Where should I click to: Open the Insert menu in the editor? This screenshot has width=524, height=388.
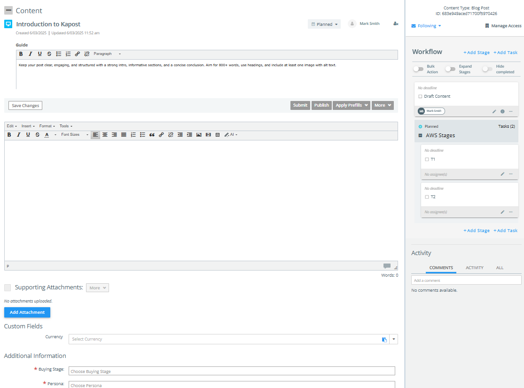(x=28, y=126)
